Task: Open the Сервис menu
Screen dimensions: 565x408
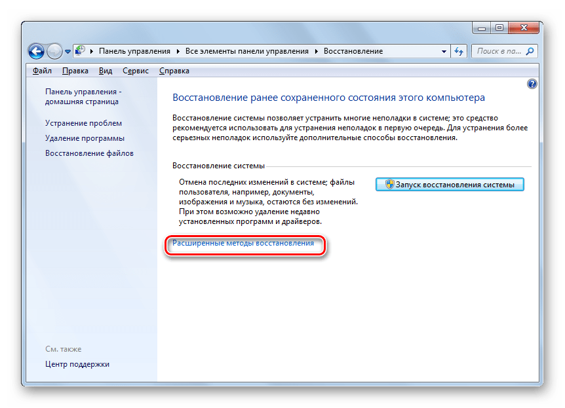Action: pos(135,71)
